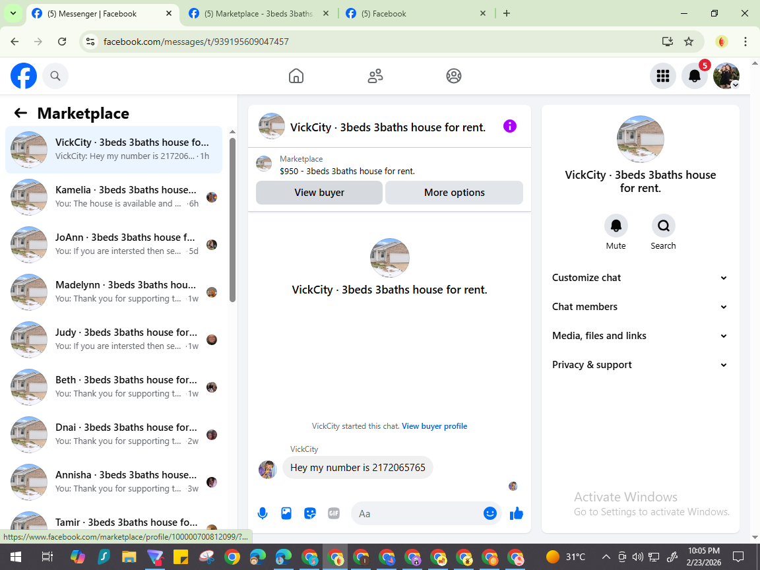Click conversation list scrollbar
Image resolution: width=760 pixels, height=570 pixels.
232,220
